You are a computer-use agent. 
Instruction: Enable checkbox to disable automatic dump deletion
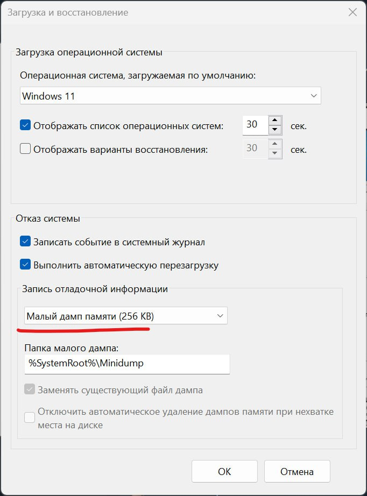click(30, 416)
